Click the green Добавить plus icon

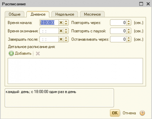[11, 53]
